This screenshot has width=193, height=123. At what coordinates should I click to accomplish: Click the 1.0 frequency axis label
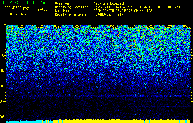point(3,55)
